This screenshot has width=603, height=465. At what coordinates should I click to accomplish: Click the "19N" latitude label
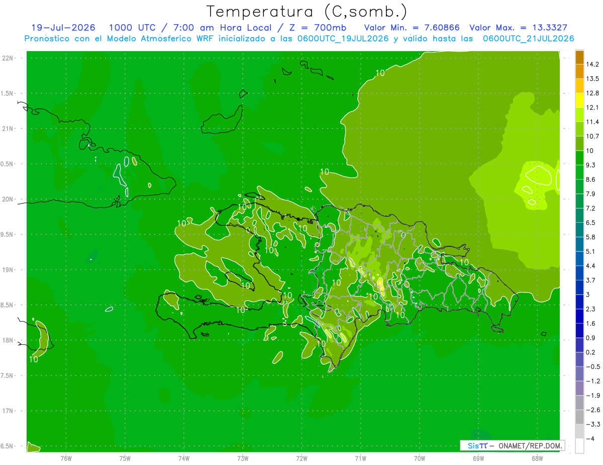point(8,270)
